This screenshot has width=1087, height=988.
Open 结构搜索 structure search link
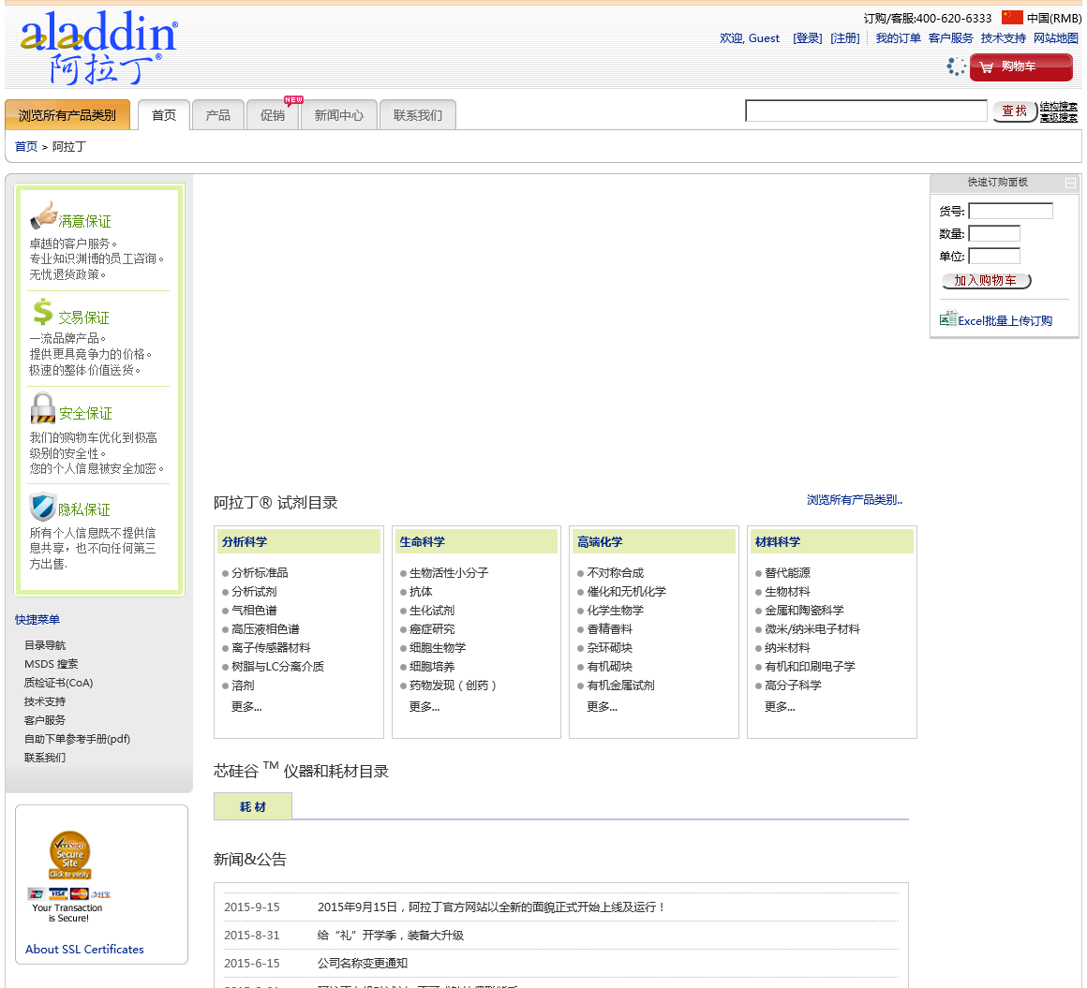pos(1059,106)
